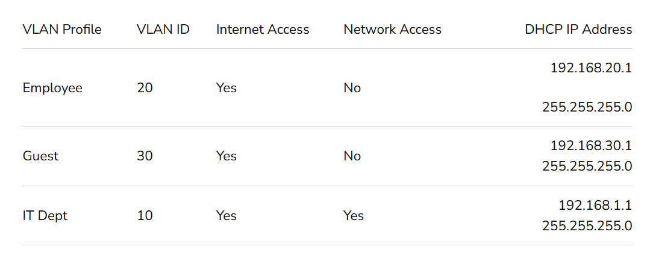Click the DHCP IP Address column header
This screenshot has height=258, width=650.
tap(578, 30)
